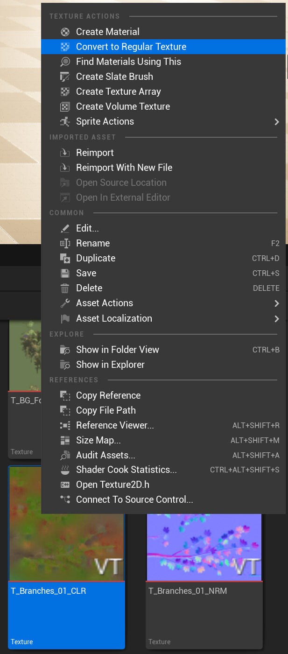Image resolution: width=288 pixels, height=654 pixels.
Task: Click the Size Map icon
Action: pyautogui.click(x=65, y=440)
